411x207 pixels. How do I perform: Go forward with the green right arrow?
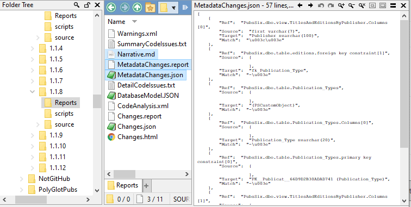[x=124, y=8]
